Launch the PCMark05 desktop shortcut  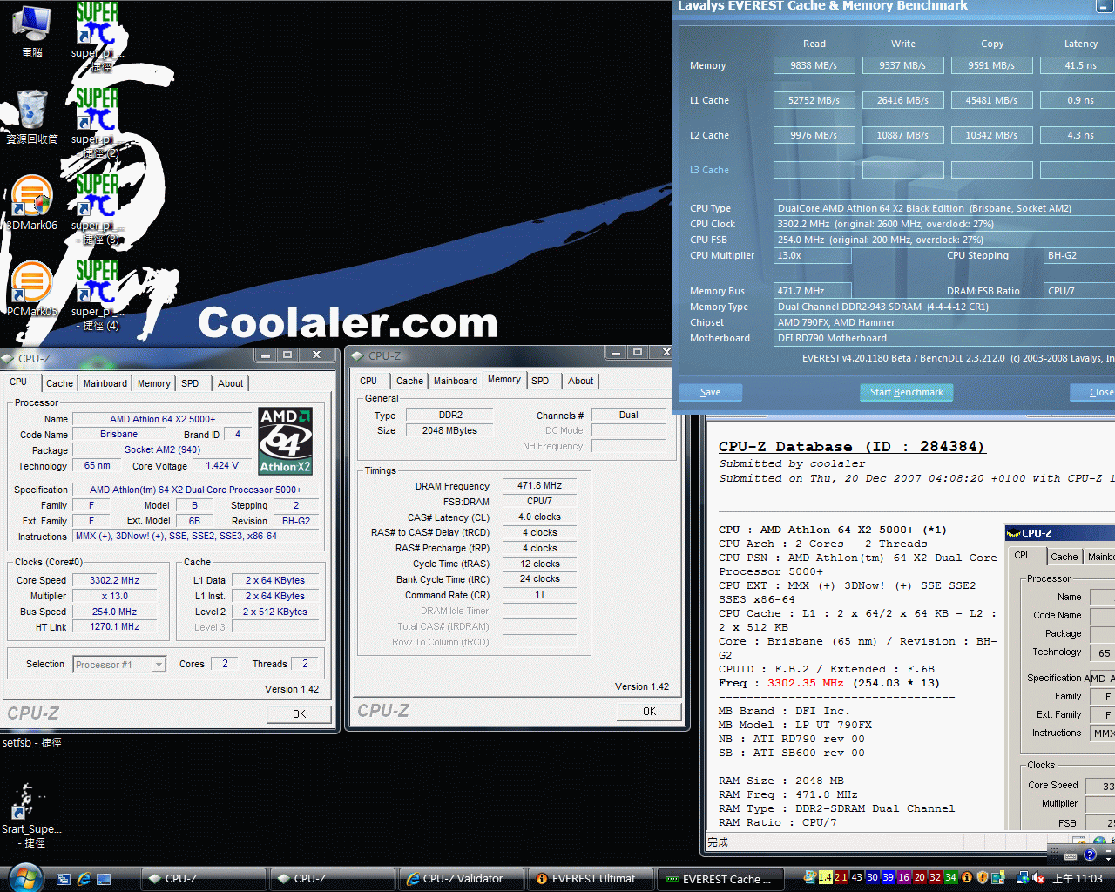[31, 289]
